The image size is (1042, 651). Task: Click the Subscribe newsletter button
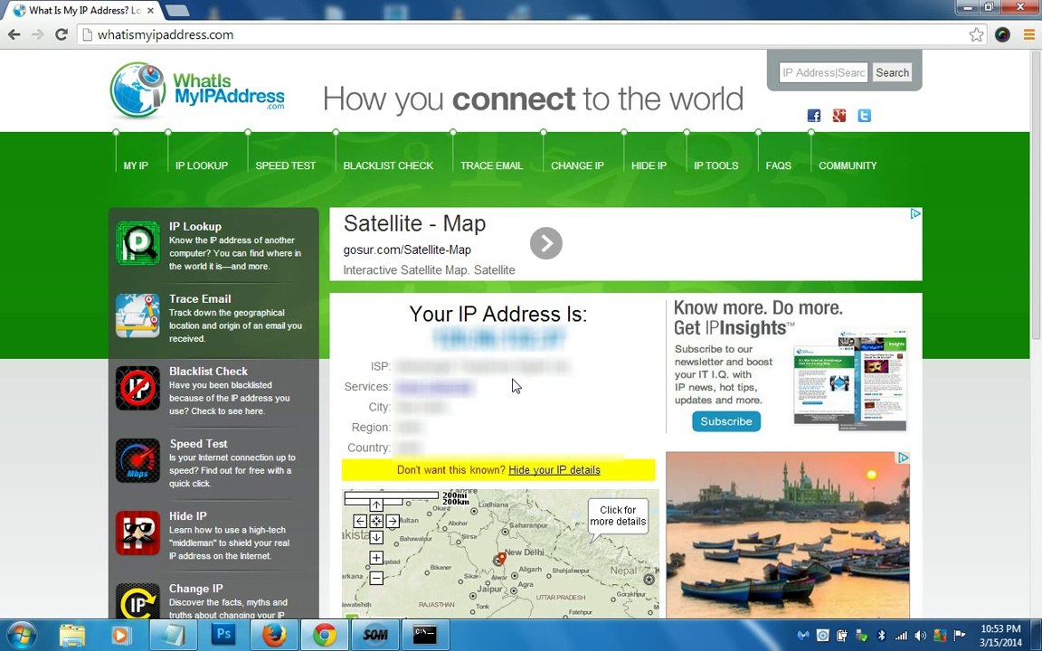tap(725, 421)
